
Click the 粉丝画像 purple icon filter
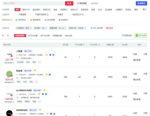pyautogui.click(x=46, y=20)
